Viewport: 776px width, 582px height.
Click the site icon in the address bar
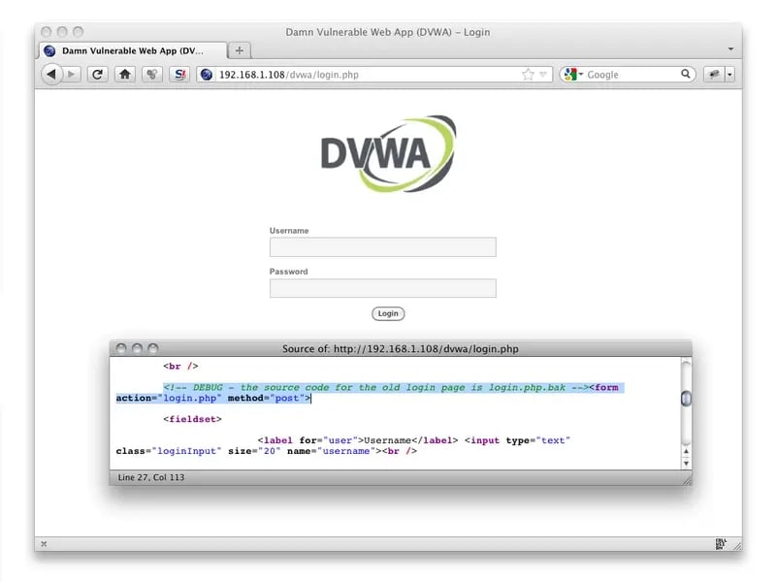(206, 74)
